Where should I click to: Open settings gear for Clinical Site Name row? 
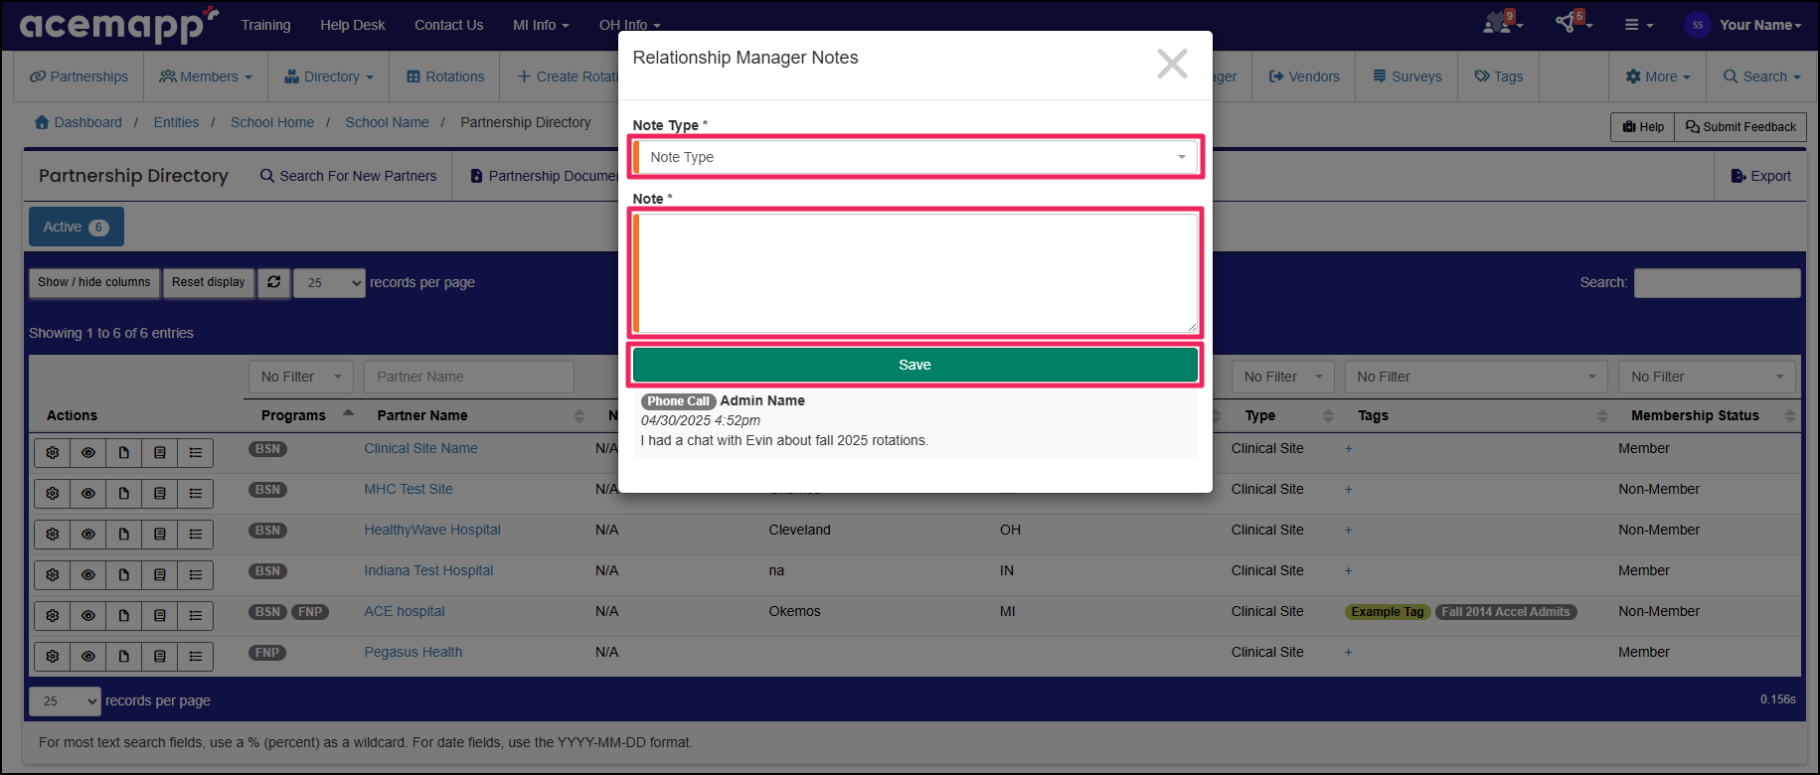coord(53,453)
